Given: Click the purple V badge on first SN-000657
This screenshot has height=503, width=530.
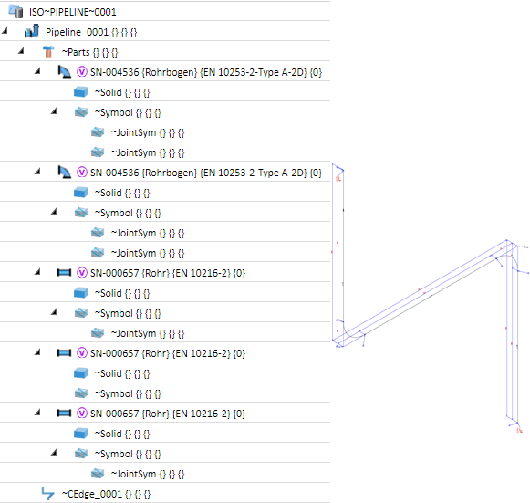Looking at the screenshot, I should tap(82, 273).
